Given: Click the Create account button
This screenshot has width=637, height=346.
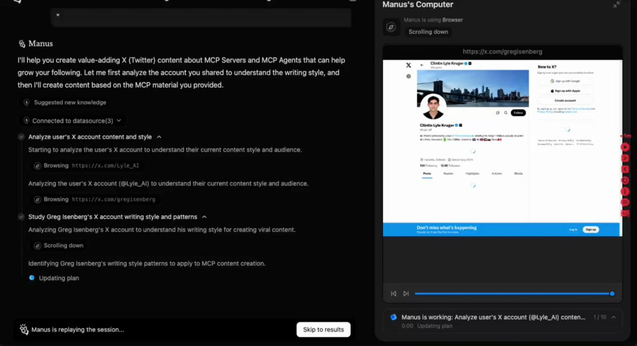Looking at the screenshot, I should point(565,100).
